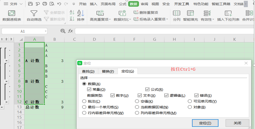Collapse the A 计数 group in row 4
The width and height of the screenshot is (255, 129).
[x=6, y=60]
